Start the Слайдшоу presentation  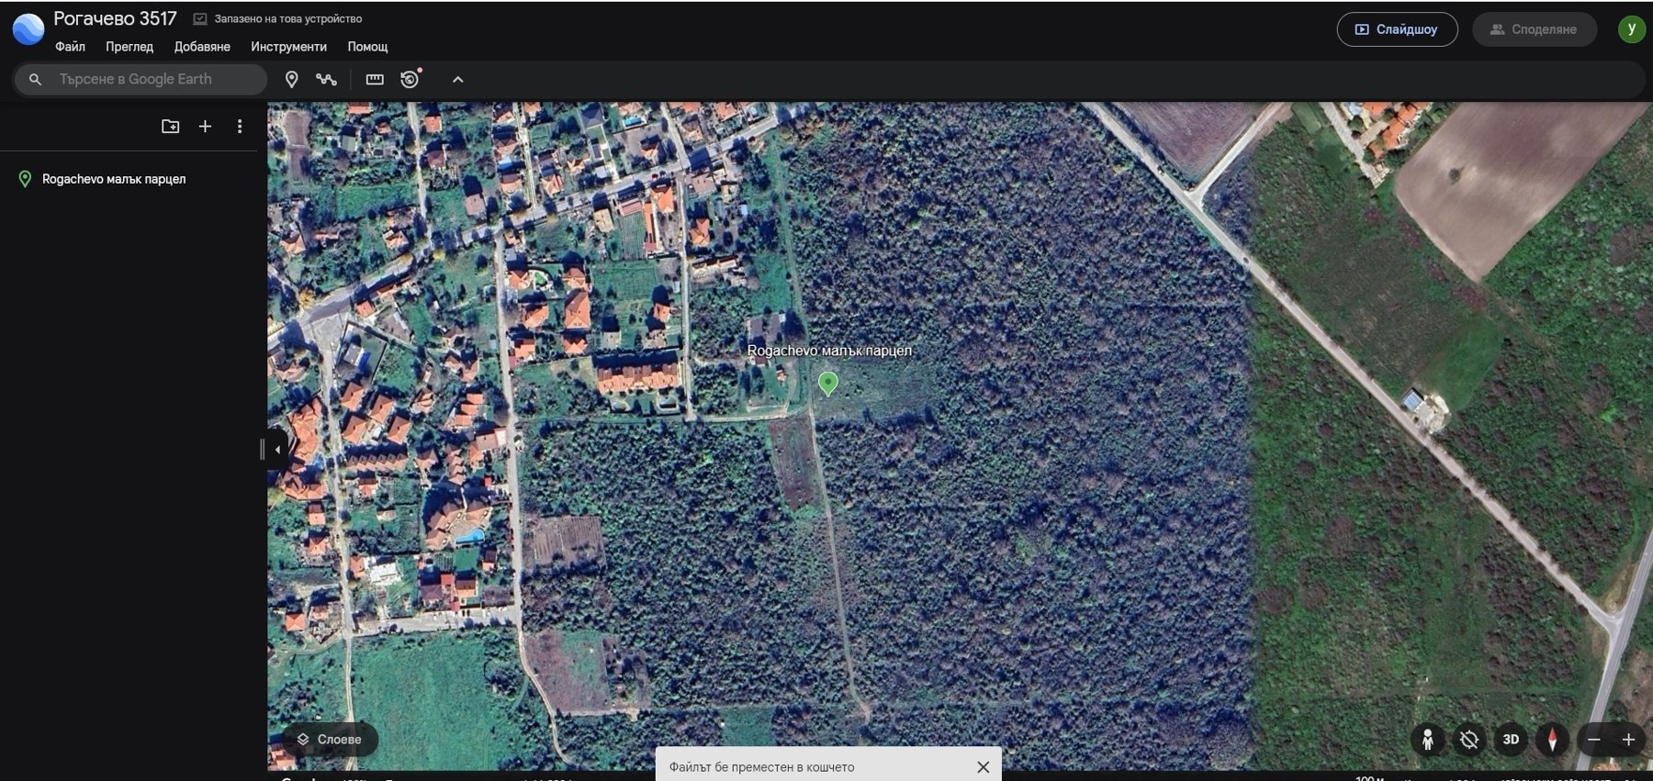pos(1397,29)
